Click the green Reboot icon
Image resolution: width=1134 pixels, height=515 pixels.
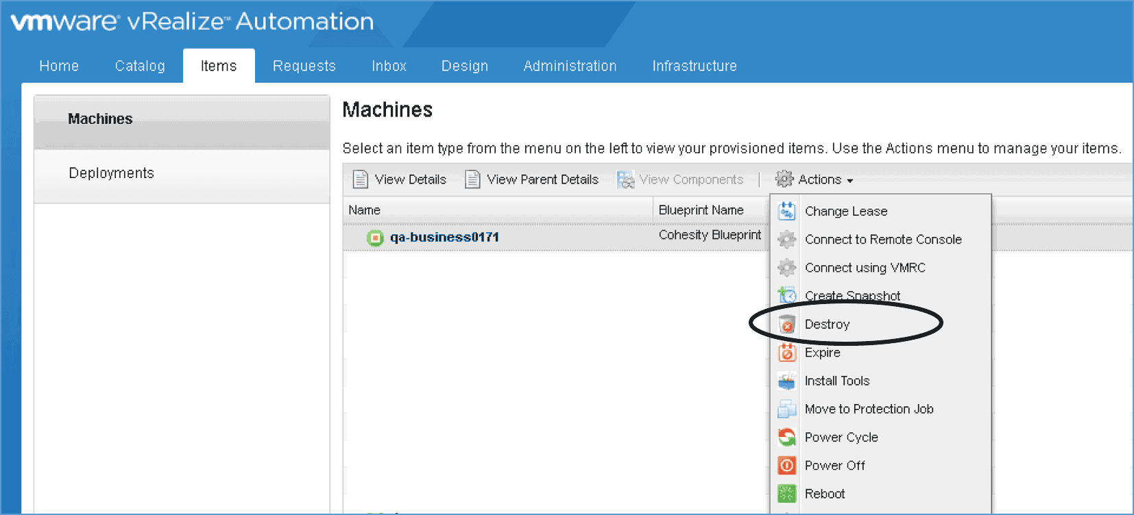[787, 494]
